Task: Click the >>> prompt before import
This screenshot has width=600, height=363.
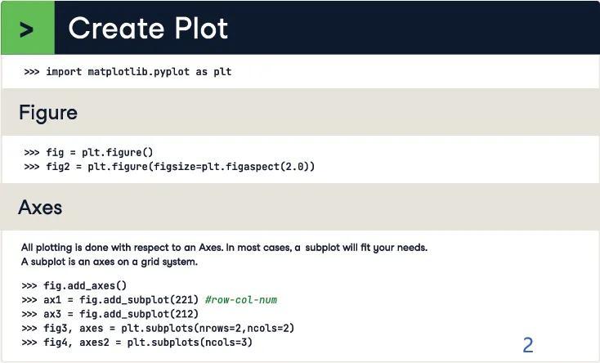Action: (x=32, y=72)
